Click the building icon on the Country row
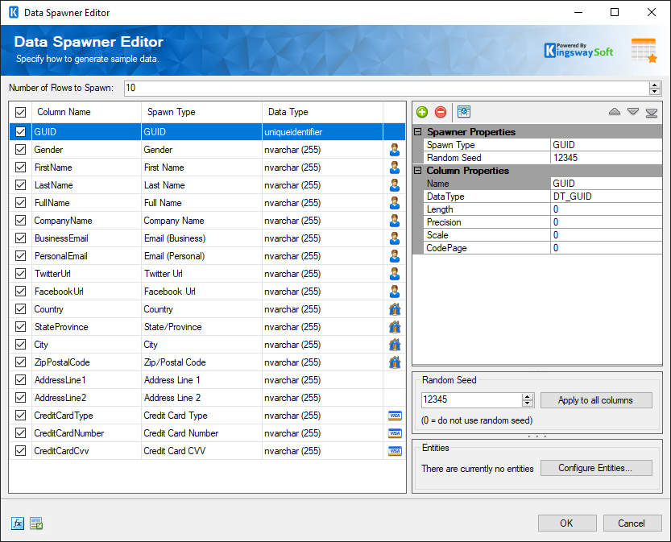This screenshot has width=671, height=542. pos(394,308)
